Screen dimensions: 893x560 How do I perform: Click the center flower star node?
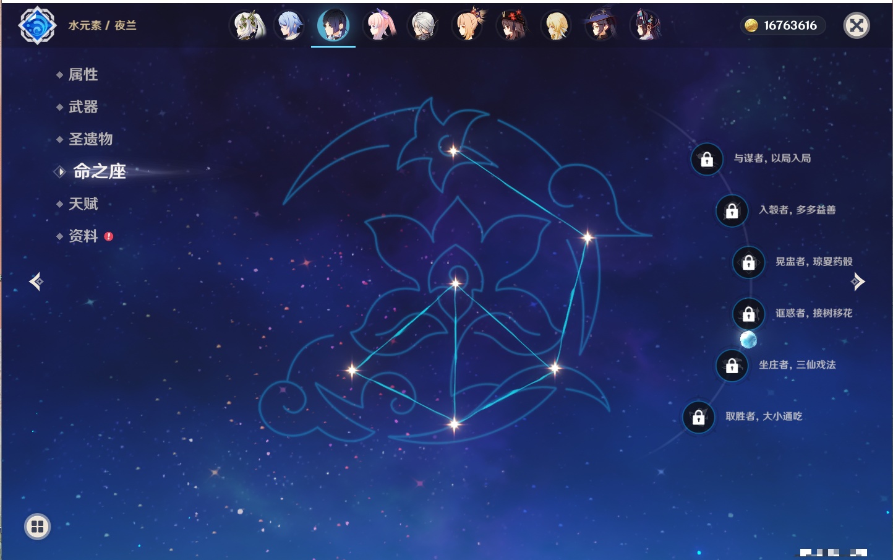click(x=456, y=284)
